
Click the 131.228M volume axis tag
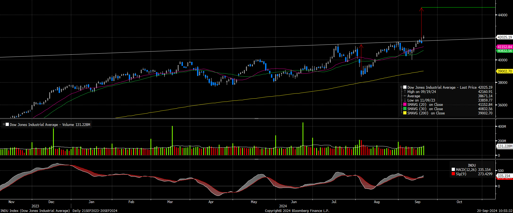coord(505,146)
